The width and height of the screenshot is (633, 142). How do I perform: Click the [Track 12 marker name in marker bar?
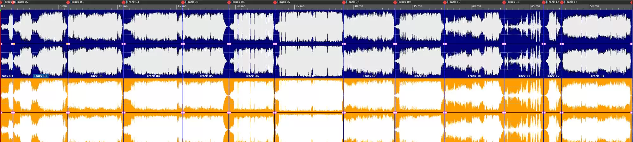coord(553,2)
